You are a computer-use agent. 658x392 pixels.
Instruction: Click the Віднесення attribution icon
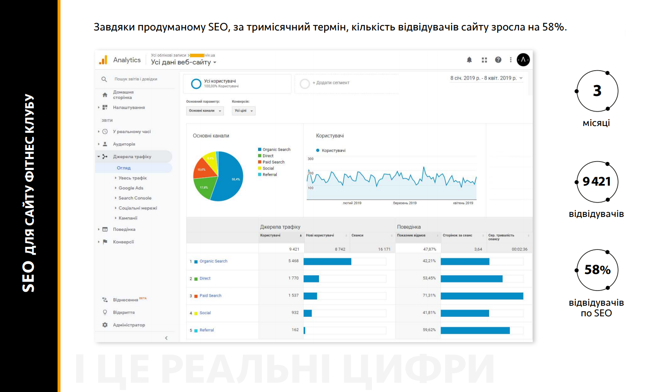[x=105, y=300]
